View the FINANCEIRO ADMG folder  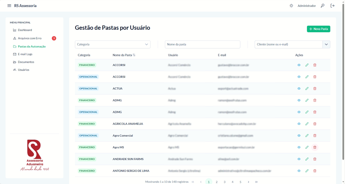(299, 100)
